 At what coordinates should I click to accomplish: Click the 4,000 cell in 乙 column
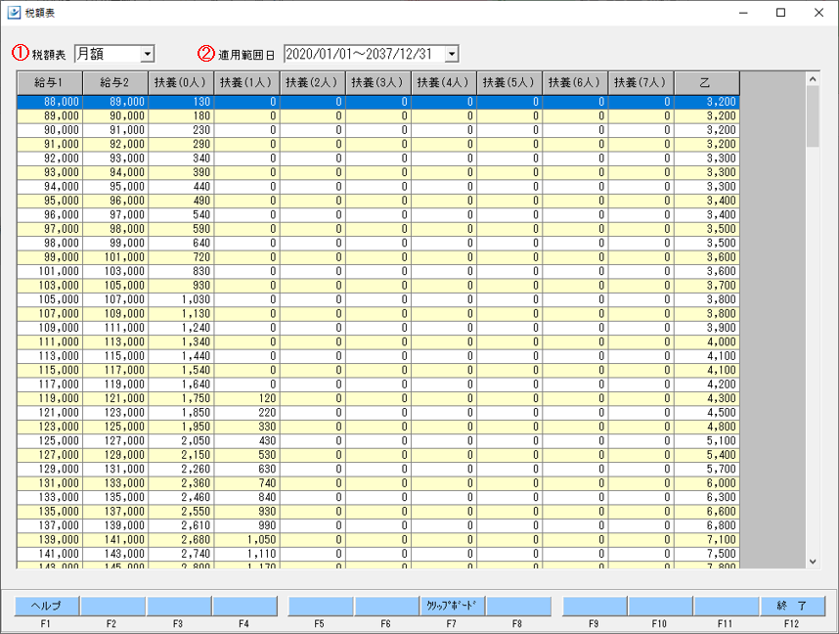(707, 341)
